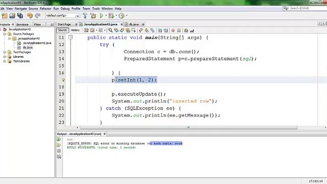Open the Help menu
The image size is (327, 184).
pyautogui.click(x=118, y=9)
